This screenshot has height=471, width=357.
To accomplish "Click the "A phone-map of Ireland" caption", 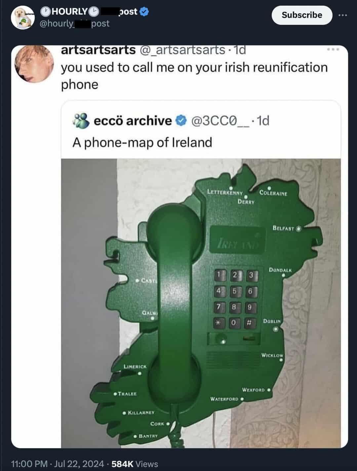I will pos(142,142).
